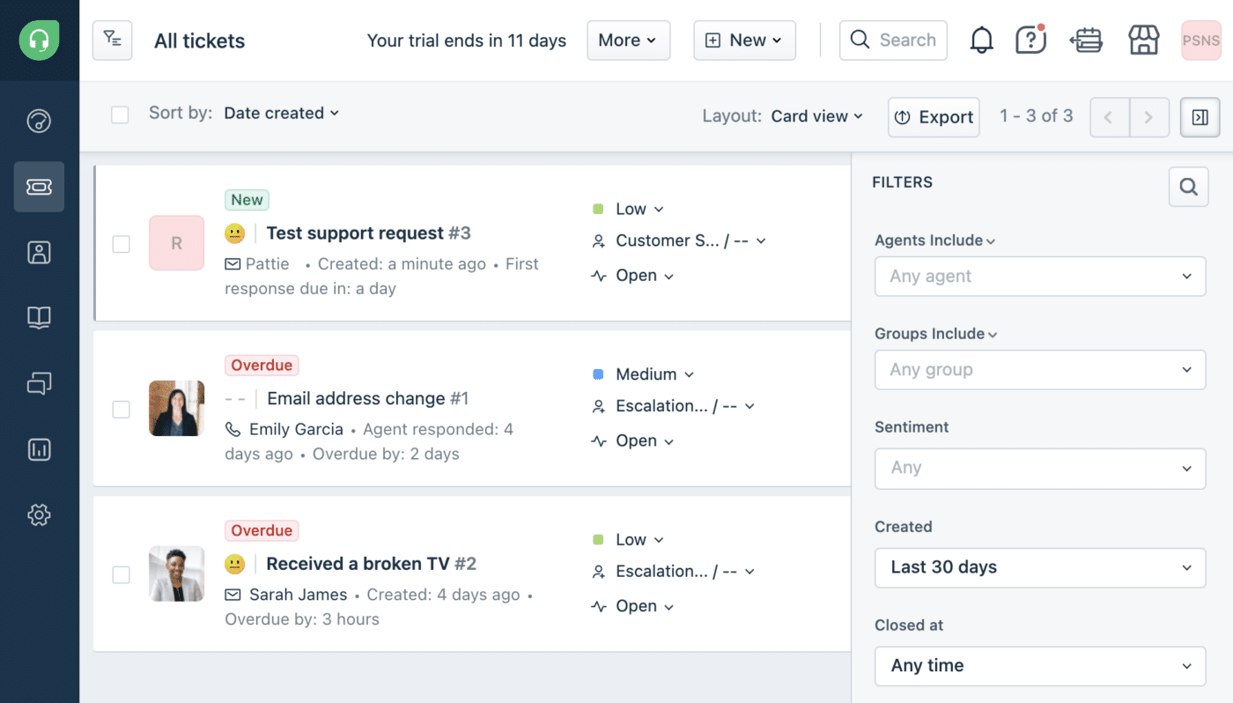Open the Contacts panel from the sidebar

click(x=39, y=252)
